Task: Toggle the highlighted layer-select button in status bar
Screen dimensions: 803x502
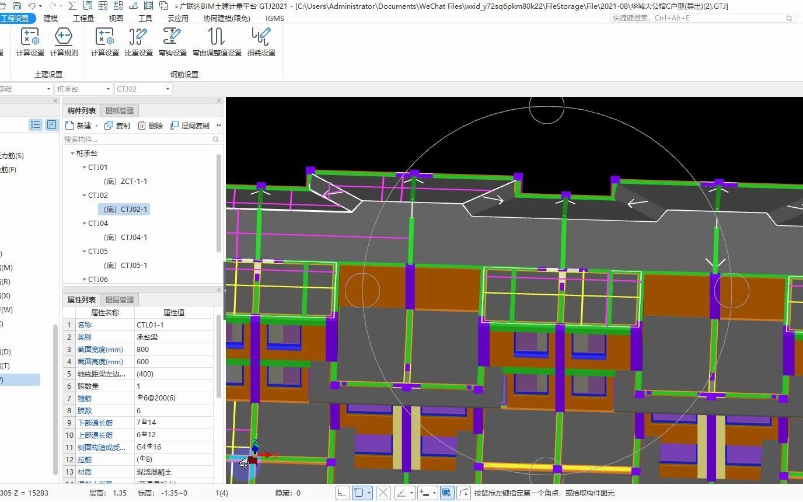Action: coord(447,493)
